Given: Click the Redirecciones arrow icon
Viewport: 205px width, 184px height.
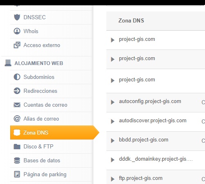Looking at the screenshot, I should [x=17, y=91].
